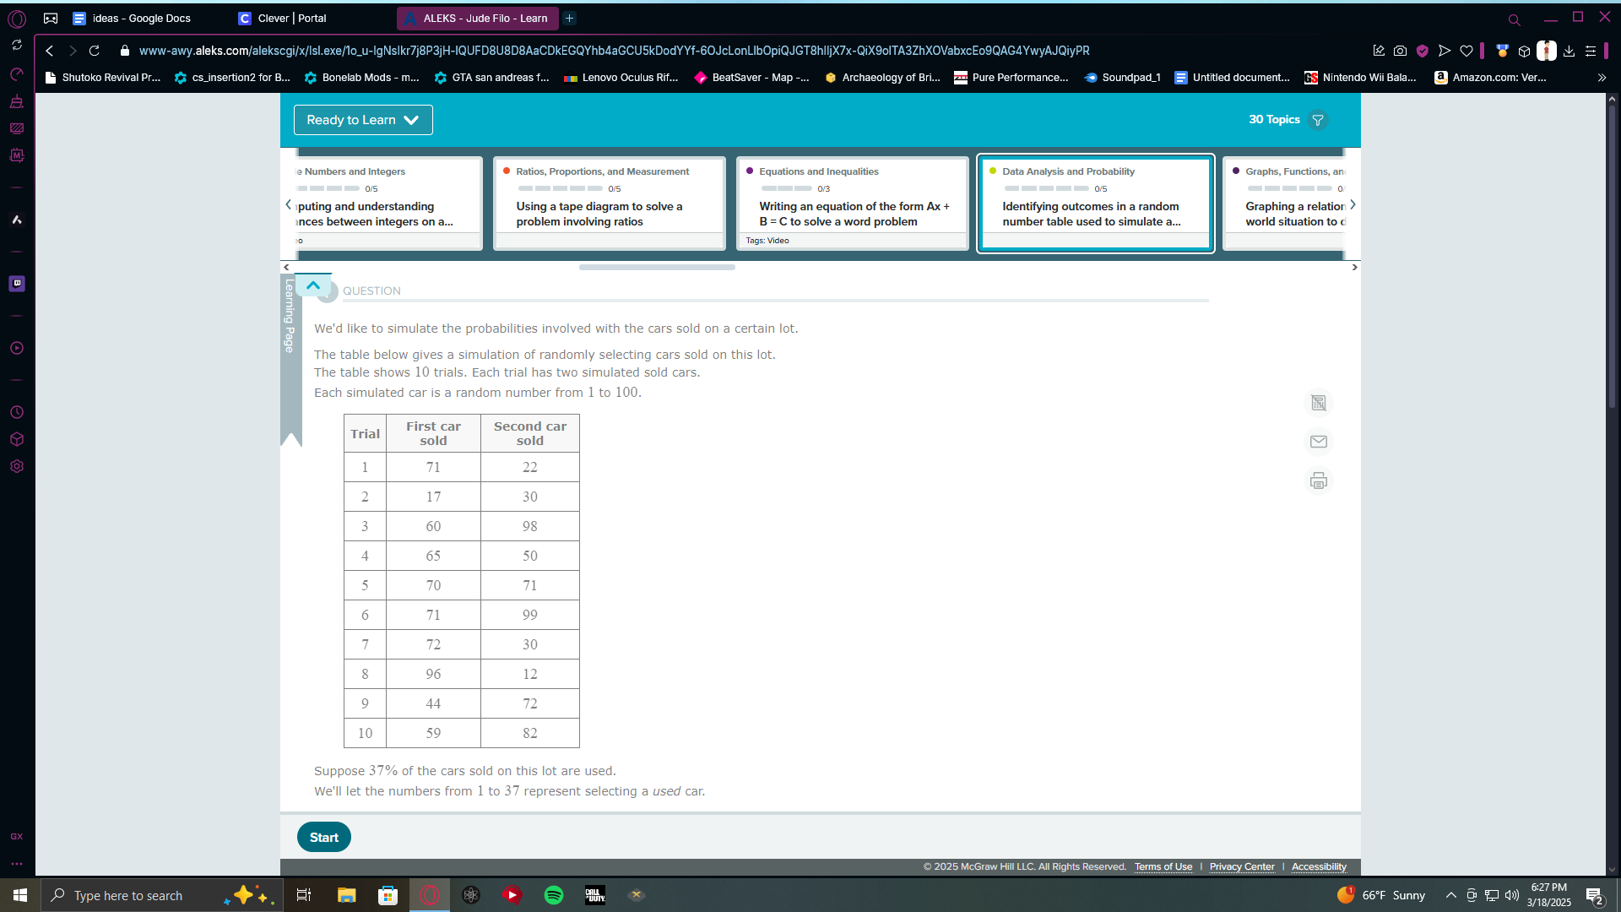This screenshot has width=1621, height=912.
Task: Open the Ready to Learn dropdown
Action: click(x=363, y=120)
